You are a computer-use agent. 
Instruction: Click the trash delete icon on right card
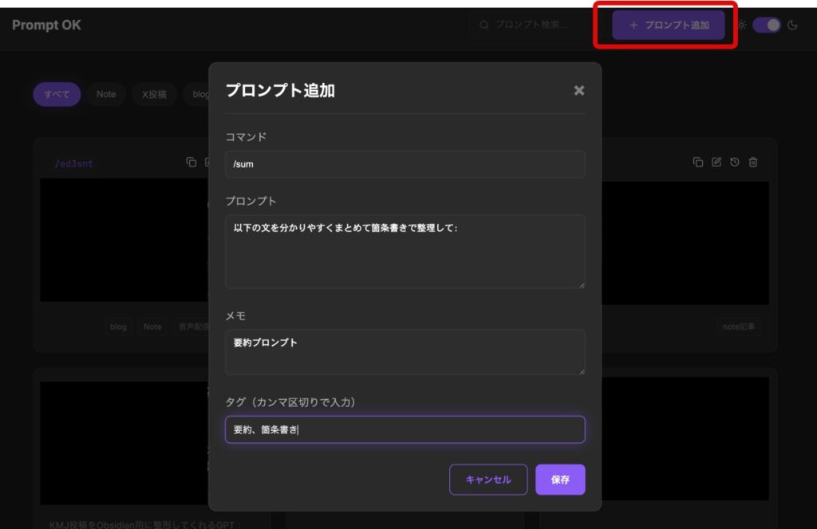[753, 163]
